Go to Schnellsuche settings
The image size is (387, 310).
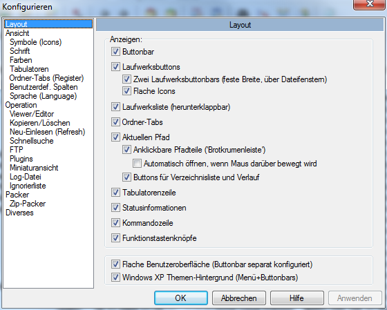click(32, 141)
